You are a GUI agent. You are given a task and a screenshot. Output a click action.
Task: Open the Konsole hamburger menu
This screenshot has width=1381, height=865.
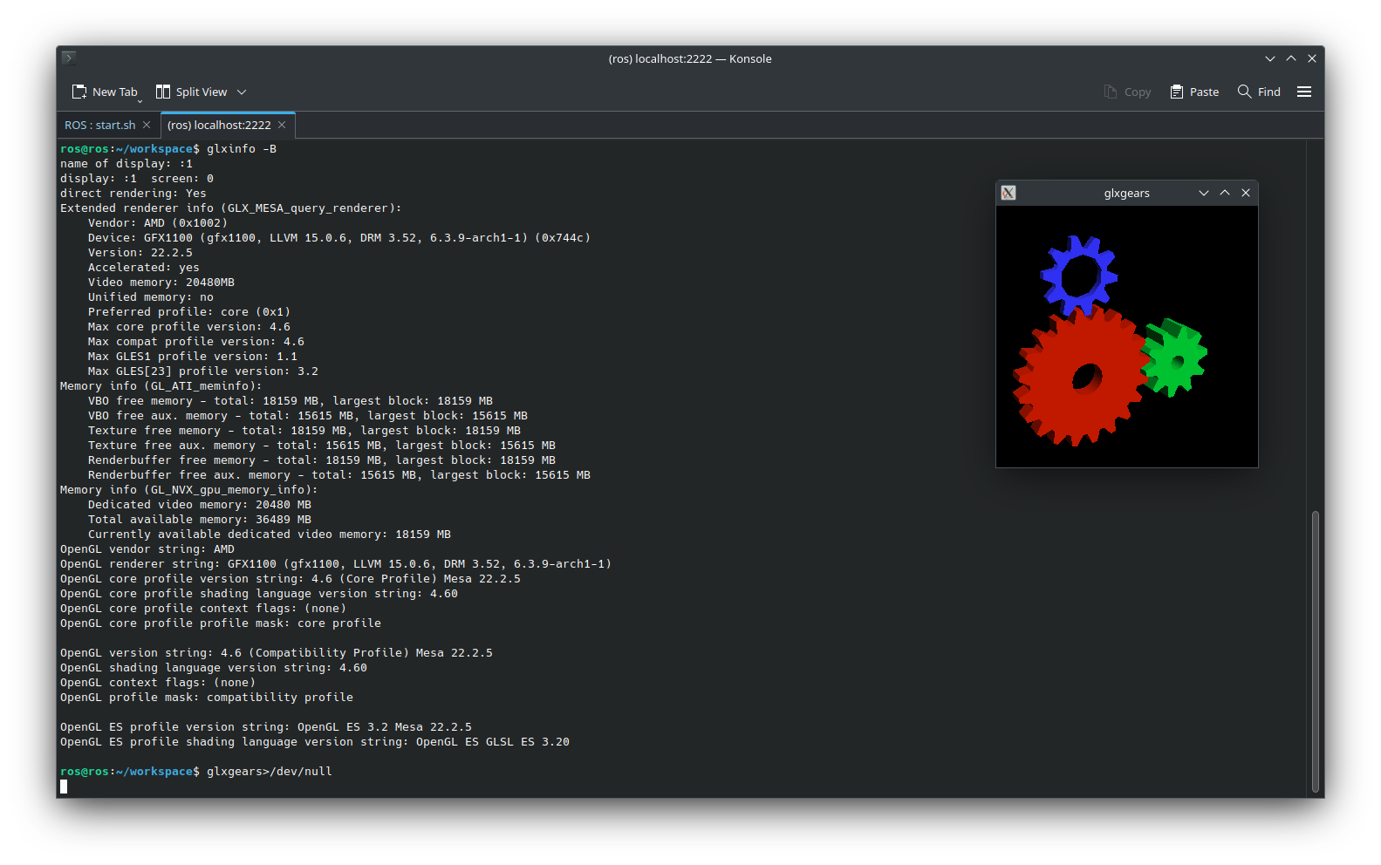[1304, 92]
